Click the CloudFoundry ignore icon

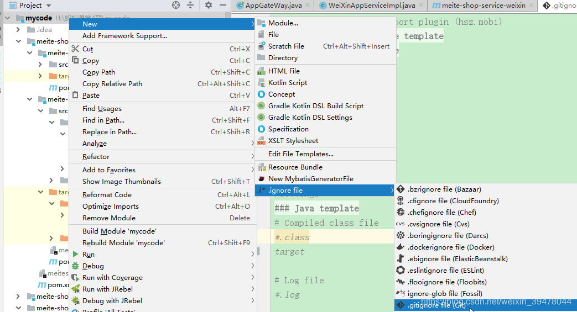401,200
